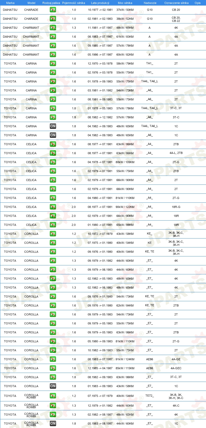The width and height of the screenshot is (206, 428).
Task: Click petrol icon in Charade 37kW / 50KM row
Action: point(53,10)
